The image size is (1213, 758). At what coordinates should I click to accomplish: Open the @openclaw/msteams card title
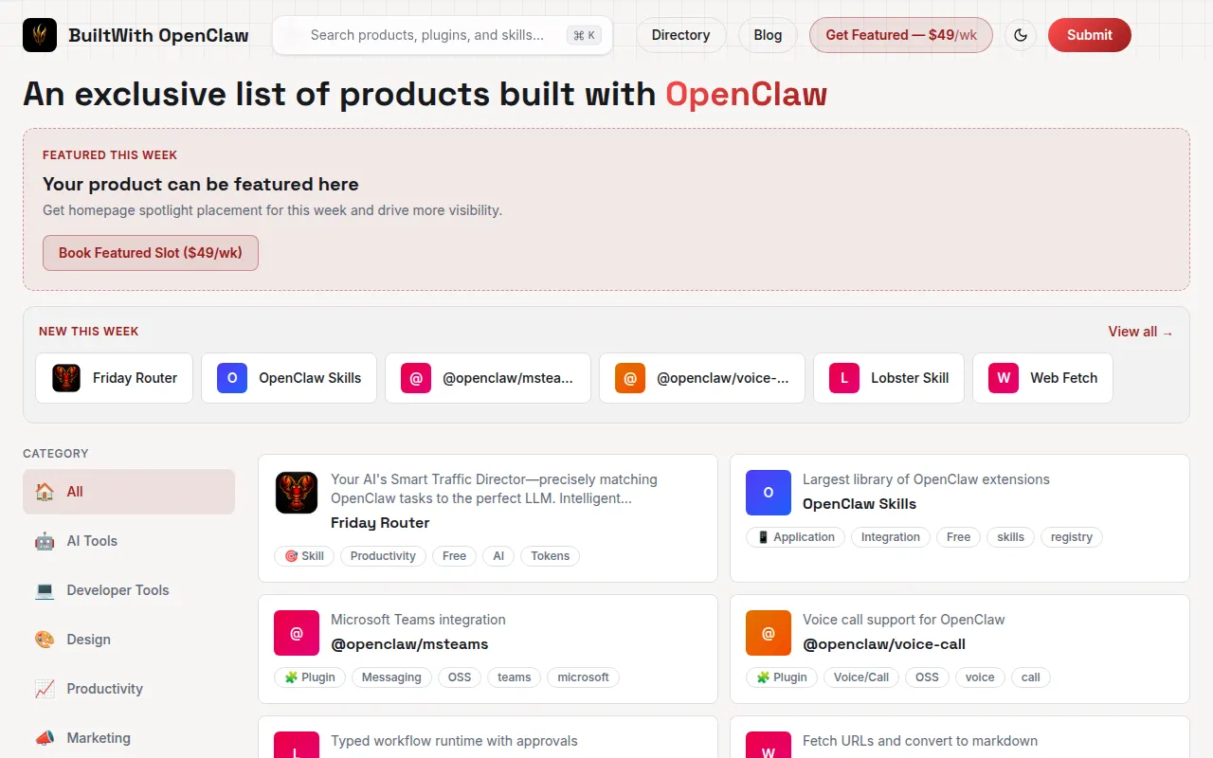(x=409, y=644)
